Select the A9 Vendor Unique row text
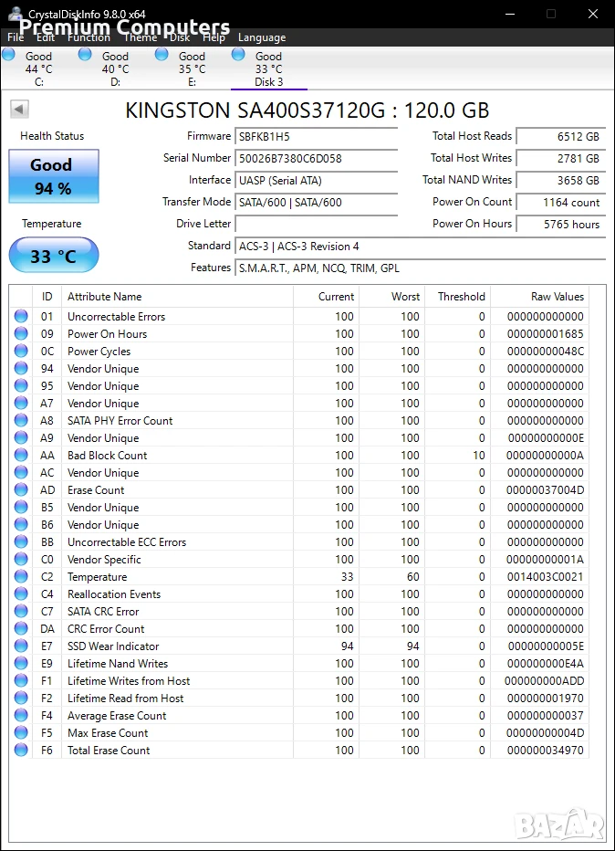Screen dimensions: 615x851 pos(103,438)
